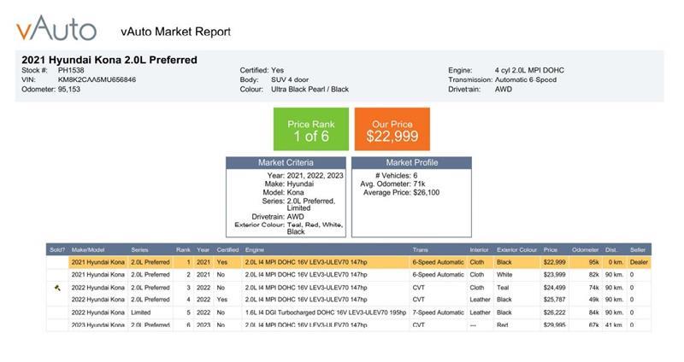Click the Market Criteria panel header
684x362 pixels.
click(286, 163)
